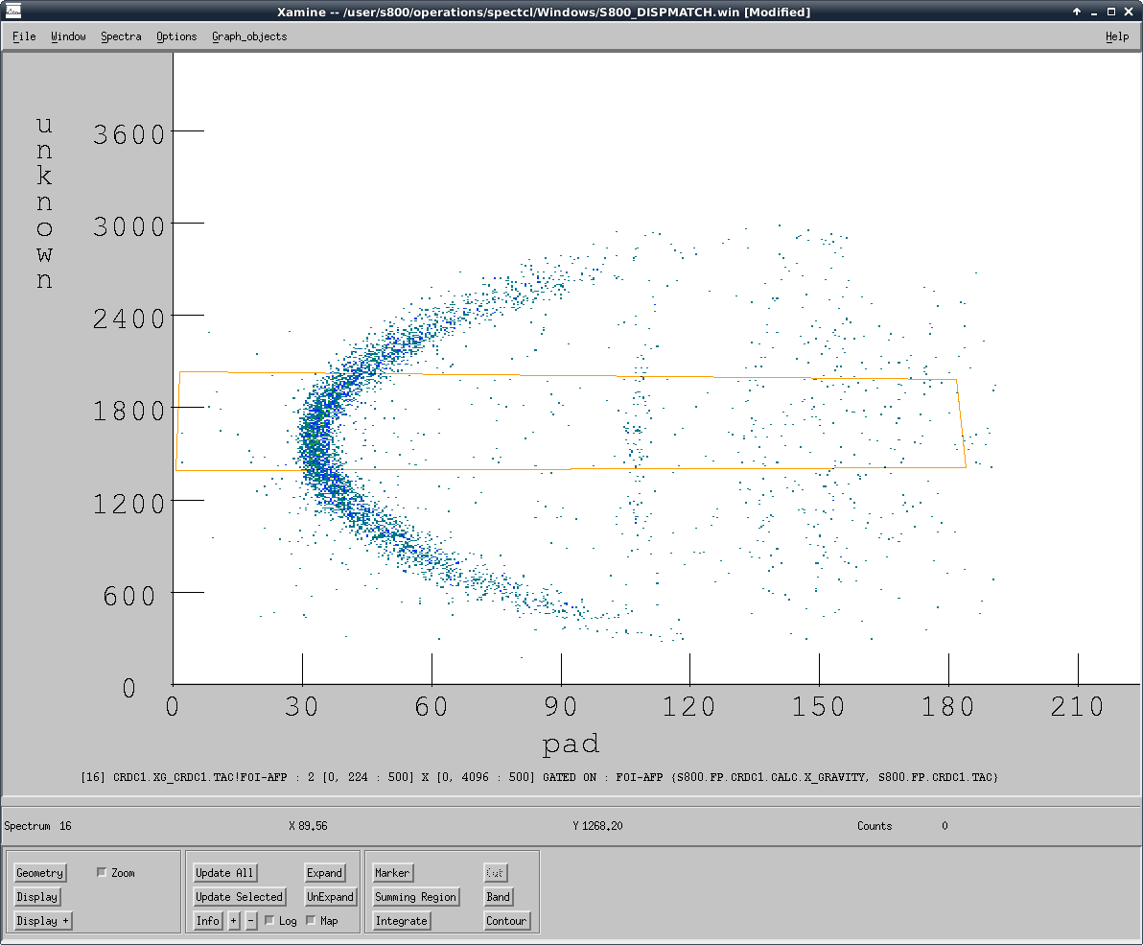The width and height of the screenshot is (1143, 945).
Task: Enable the Zoom checkbox
Action: pos(103,873)
